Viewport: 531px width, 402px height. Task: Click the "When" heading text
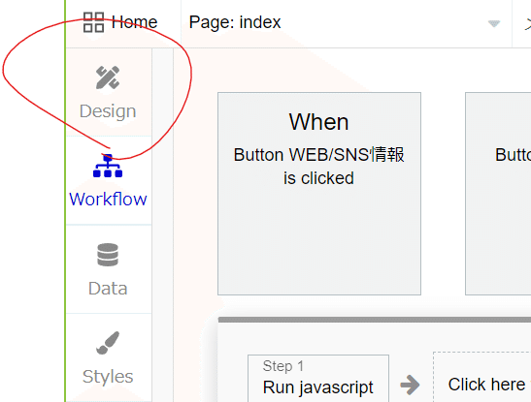[318, 122]
